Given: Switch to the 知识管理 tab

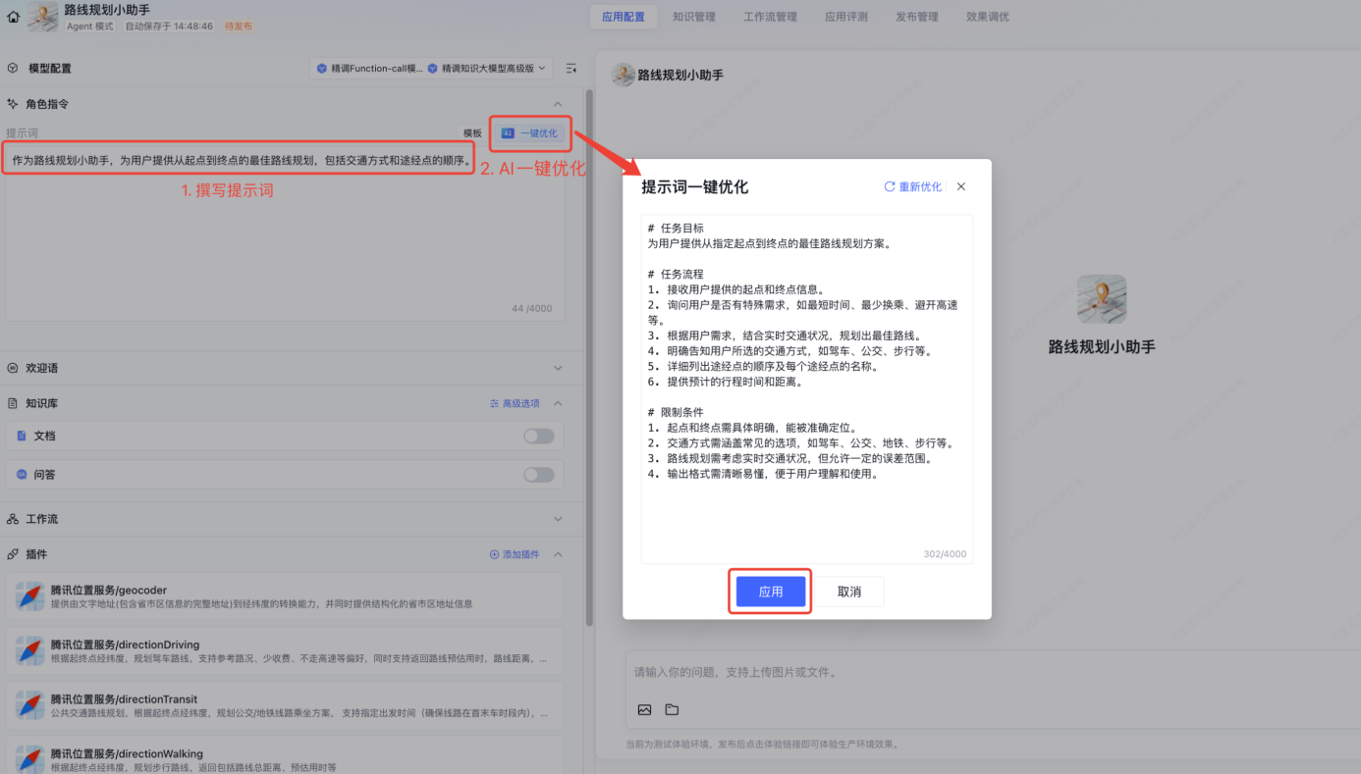Looking at the screenshot, I should pos(693,17).
